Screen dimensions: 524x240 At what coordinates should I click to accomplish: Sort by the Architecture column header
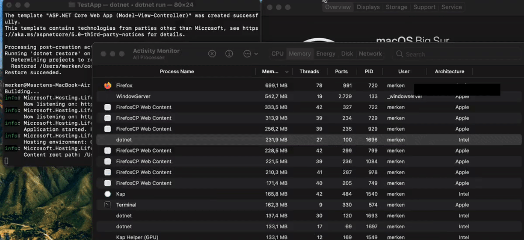tap(449, 72)
